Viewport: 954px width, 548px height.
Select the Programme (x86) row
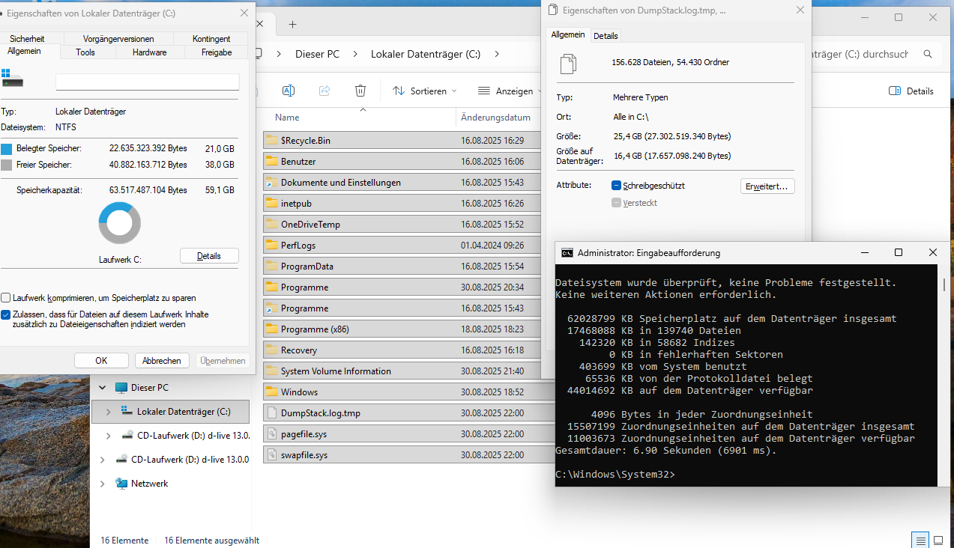403,329
